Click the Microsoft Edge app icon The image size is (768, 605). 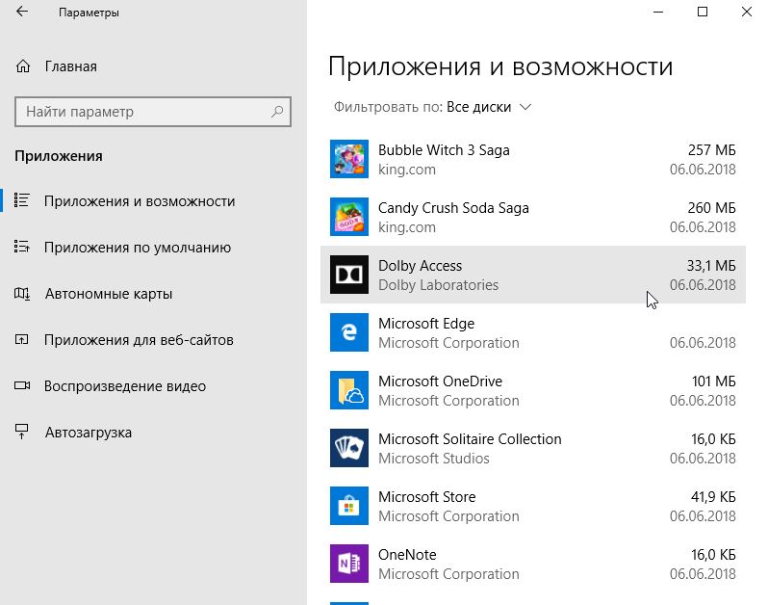click(x=349, y=332)
